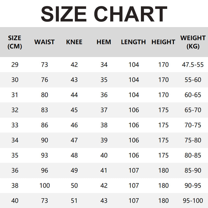This screenshot has height=208, width=208.
Task: Select the LENGTH column header
Action: click(x=133, y=42)
